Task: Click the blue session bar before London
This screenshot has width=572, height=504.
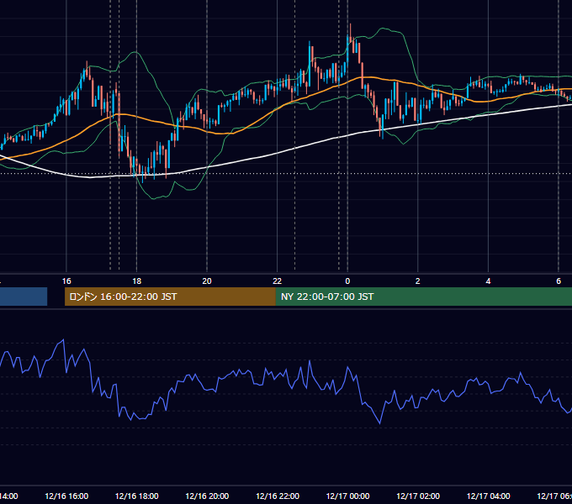Action: coord(24,297)
